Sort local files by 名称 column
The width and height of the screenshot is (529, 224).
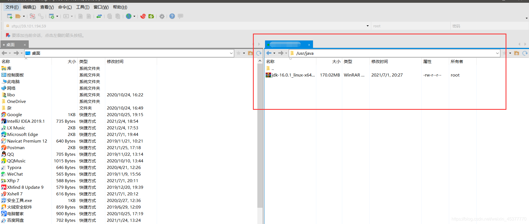pyautogui.click(x=26, y=62)
